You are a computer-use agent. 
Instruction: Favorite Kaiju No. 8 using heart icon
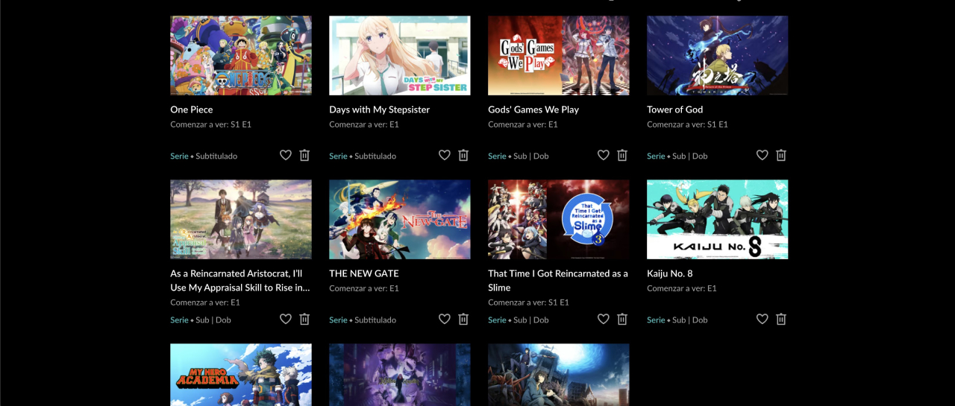point(762,319)
